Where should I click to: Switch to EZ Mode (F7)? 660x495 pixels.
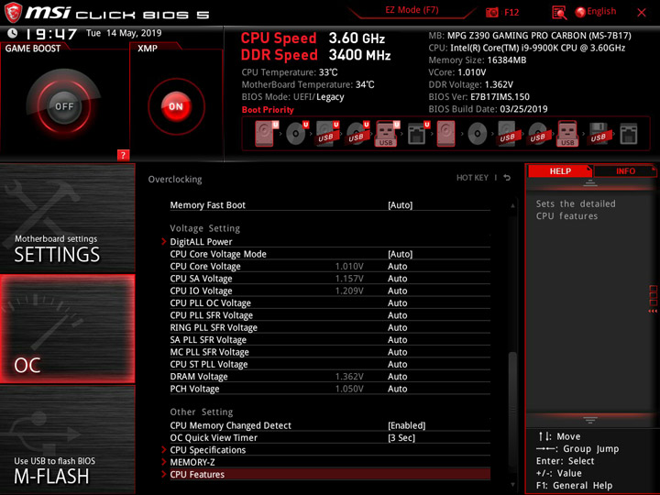(412, 10)
